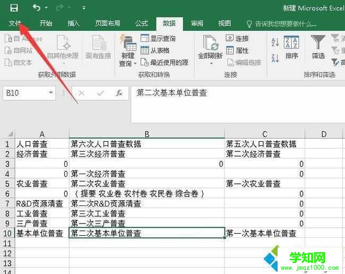
Task: Click 连接 (Connections) button
Action: [237, 39]
